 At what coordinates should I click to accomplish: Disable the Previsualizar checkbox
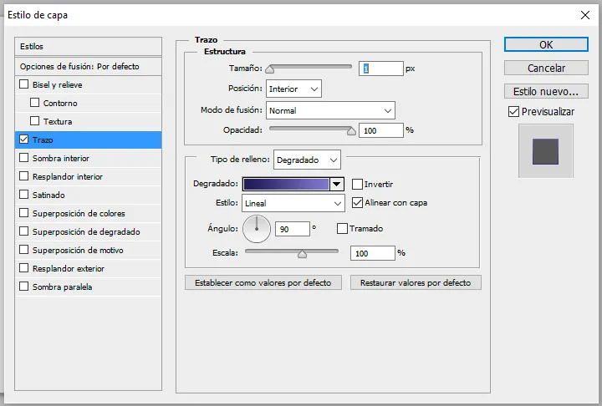tap(513, 112)
